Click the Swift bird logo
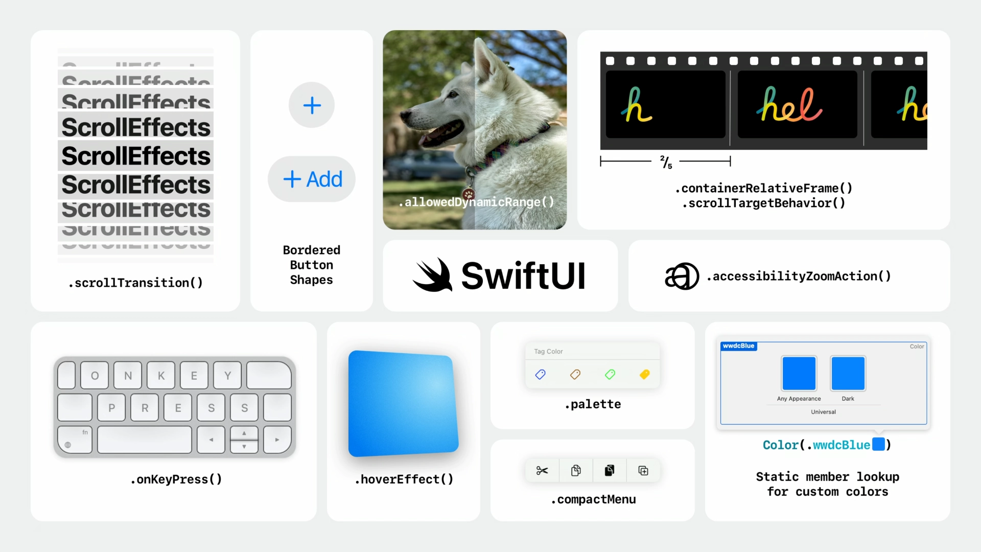 pos(432,275)
